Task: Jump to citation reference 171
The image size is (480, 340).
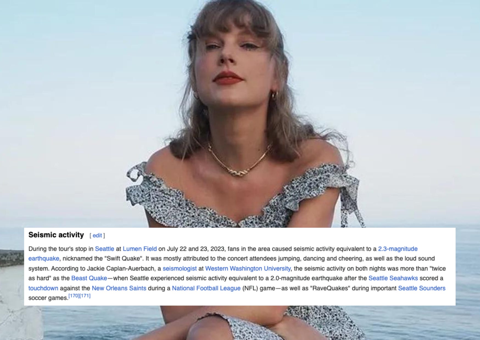Action: pos(85,296)
